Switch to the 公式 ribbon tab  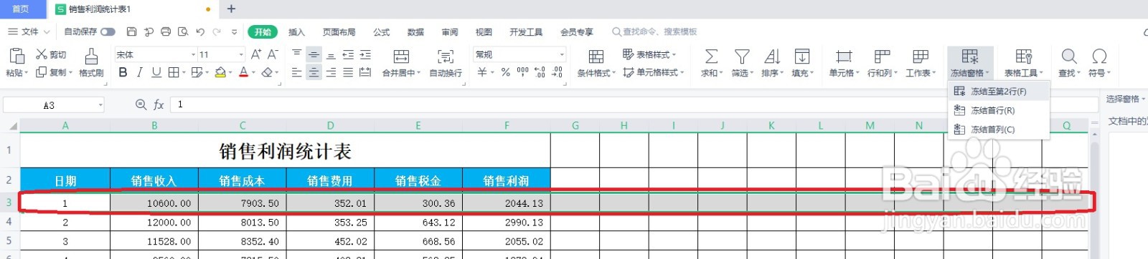tap(381, 32)
